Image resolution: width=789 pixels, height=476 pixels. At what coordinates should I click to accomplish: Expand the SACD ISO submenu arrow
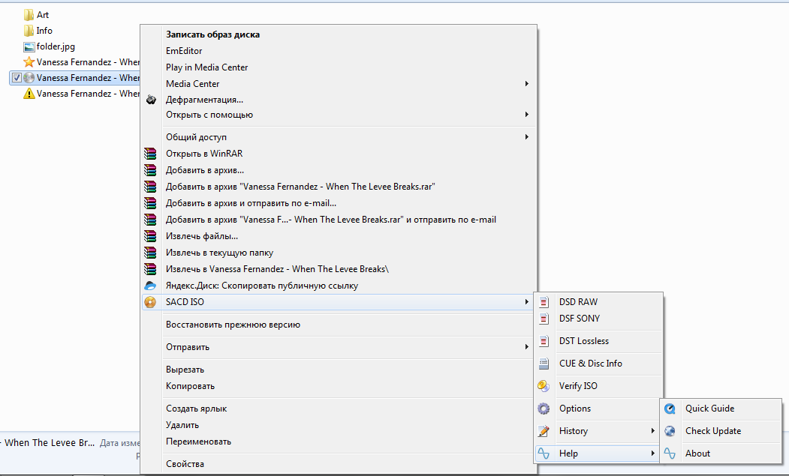(526, 301)
